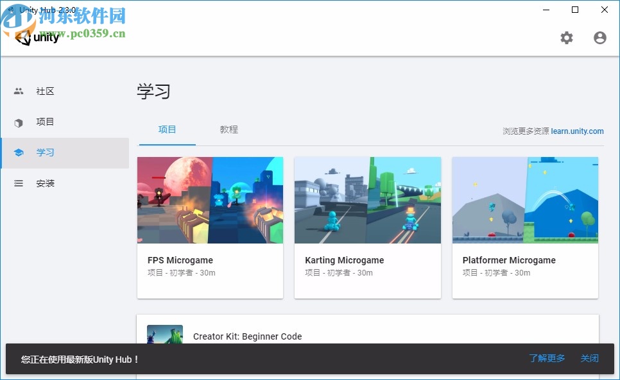This screenshot has height=380, width=620.
Task: Switch to the 教程 (Tutorials) tab
Action: pos(228,129)
